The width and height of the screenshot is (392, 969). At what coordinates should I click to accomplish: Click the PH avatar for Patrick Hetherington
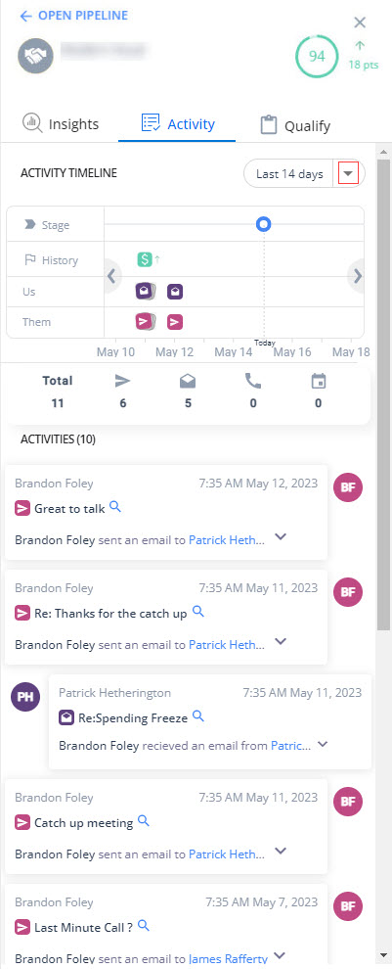pyautogui.click(x=25, y=698)
